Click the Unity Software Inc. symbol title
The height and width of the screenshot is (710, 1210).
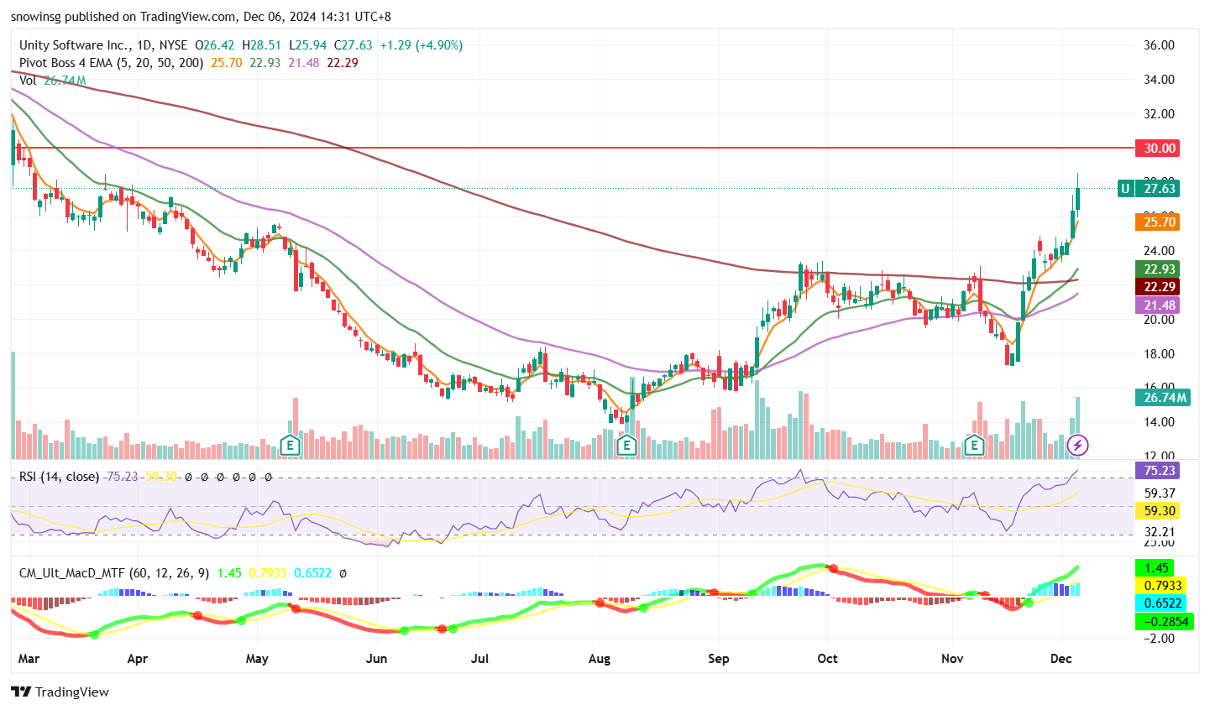tap(74, 45)
